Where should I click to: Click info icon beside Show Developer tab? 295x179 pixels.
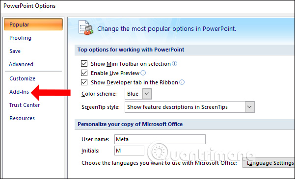click(182, 82)
